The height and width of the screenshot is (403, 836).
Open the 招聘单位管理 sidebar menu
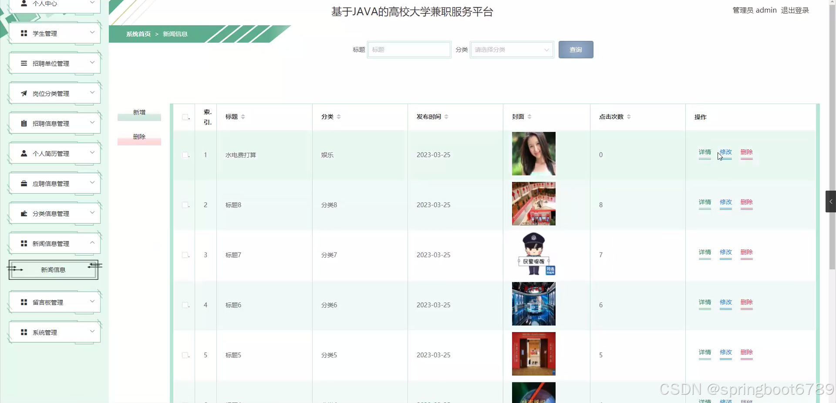coord(54,64)
